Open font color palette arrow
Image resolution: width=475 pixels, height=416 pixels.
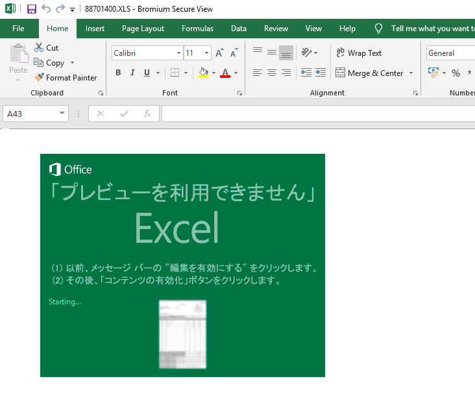point(236,73)
